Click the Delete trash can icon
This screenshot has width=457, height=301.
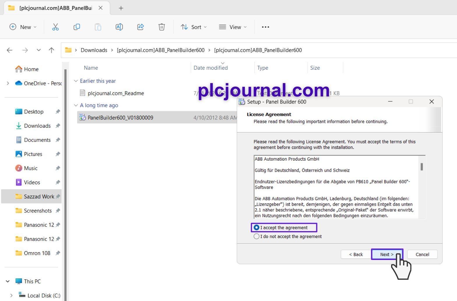[161, 27]
